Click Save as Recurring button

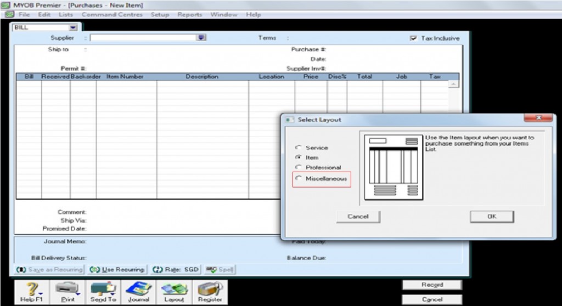tap(49, 269)
